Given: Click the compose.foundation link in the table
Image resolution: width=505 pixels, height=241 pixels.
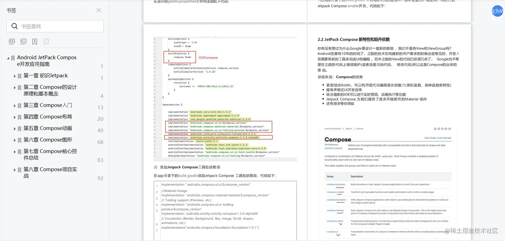Looking at the screenshot, I should pyautogui.click(x=336, y=200).
